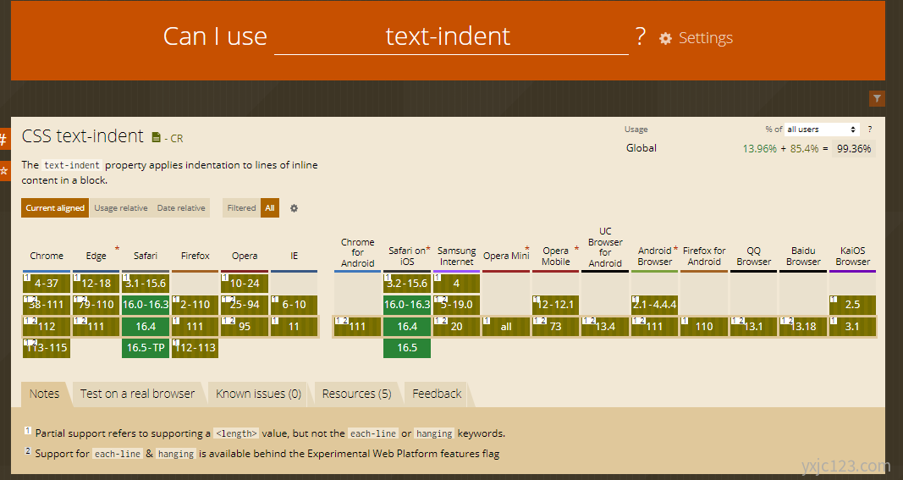The height and width of the screenshot is (480, 903).
Task: Open the spec document icon next to CR
Action: point(156,137)
